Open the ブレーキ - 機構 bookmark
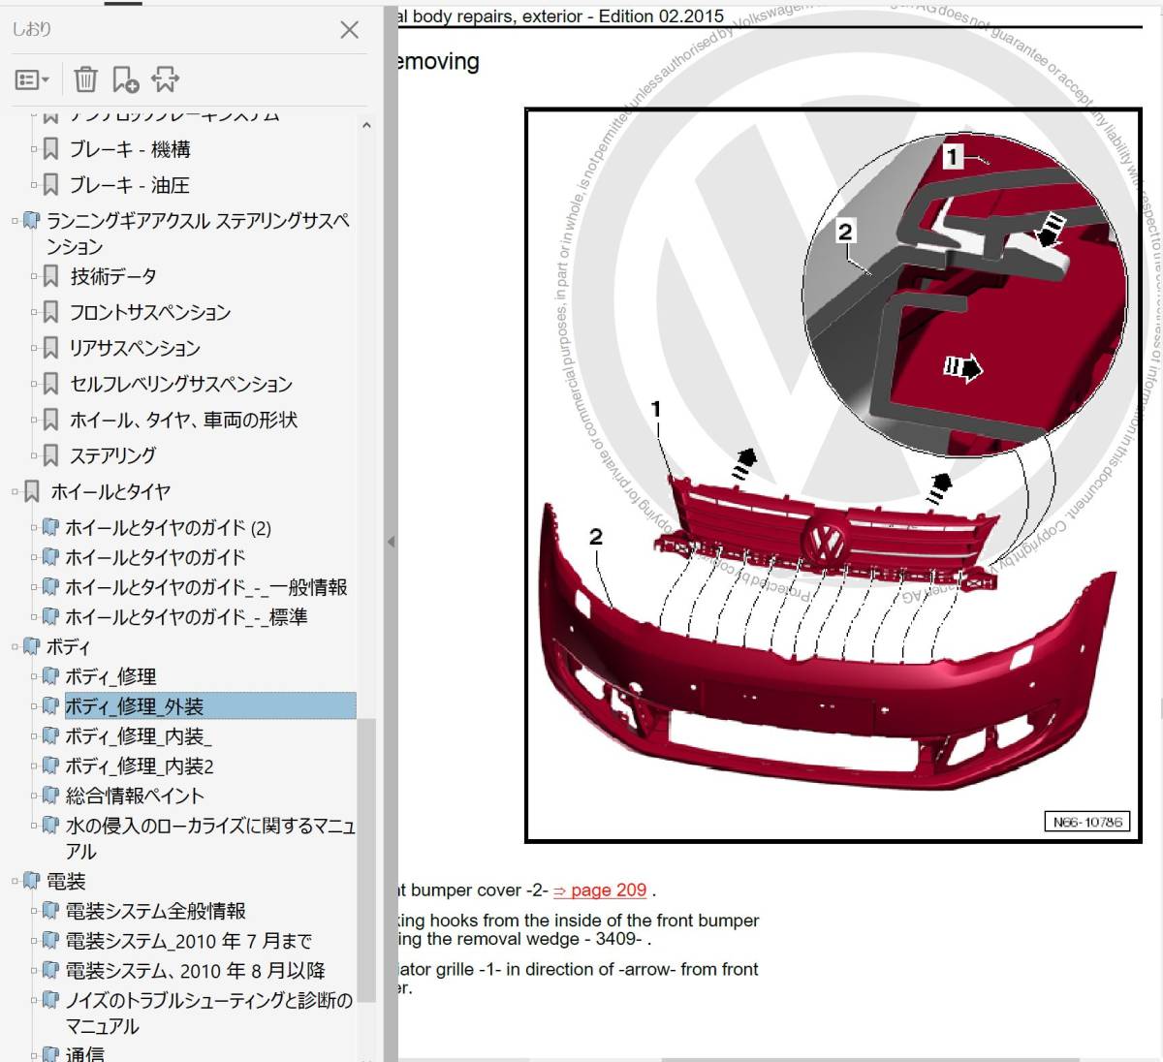The height and width of the screenshot is (1062, 1163). coord(130,149)
